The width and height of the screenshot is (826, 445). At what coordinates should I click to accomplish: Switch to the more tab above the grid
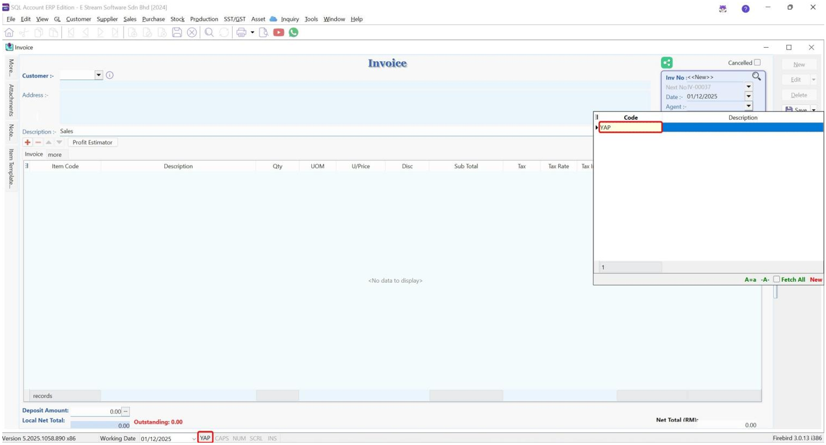pyautogui.click(x=54, y=154)
